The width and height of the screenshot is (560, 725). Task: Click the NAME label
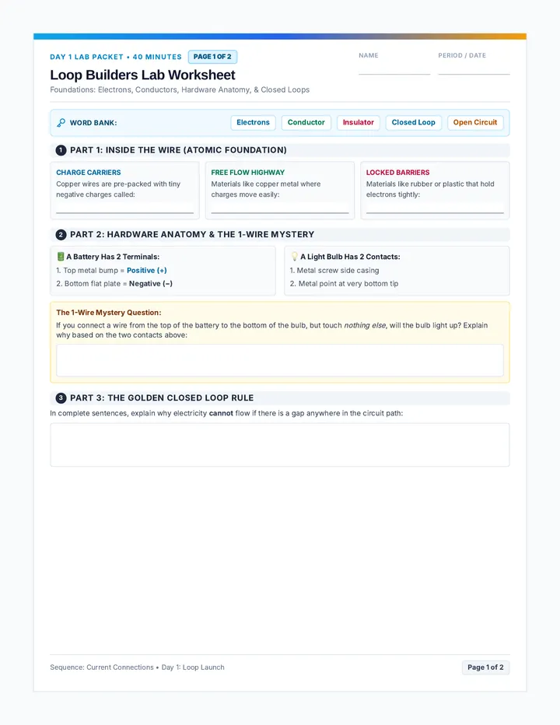click(369, 55)
